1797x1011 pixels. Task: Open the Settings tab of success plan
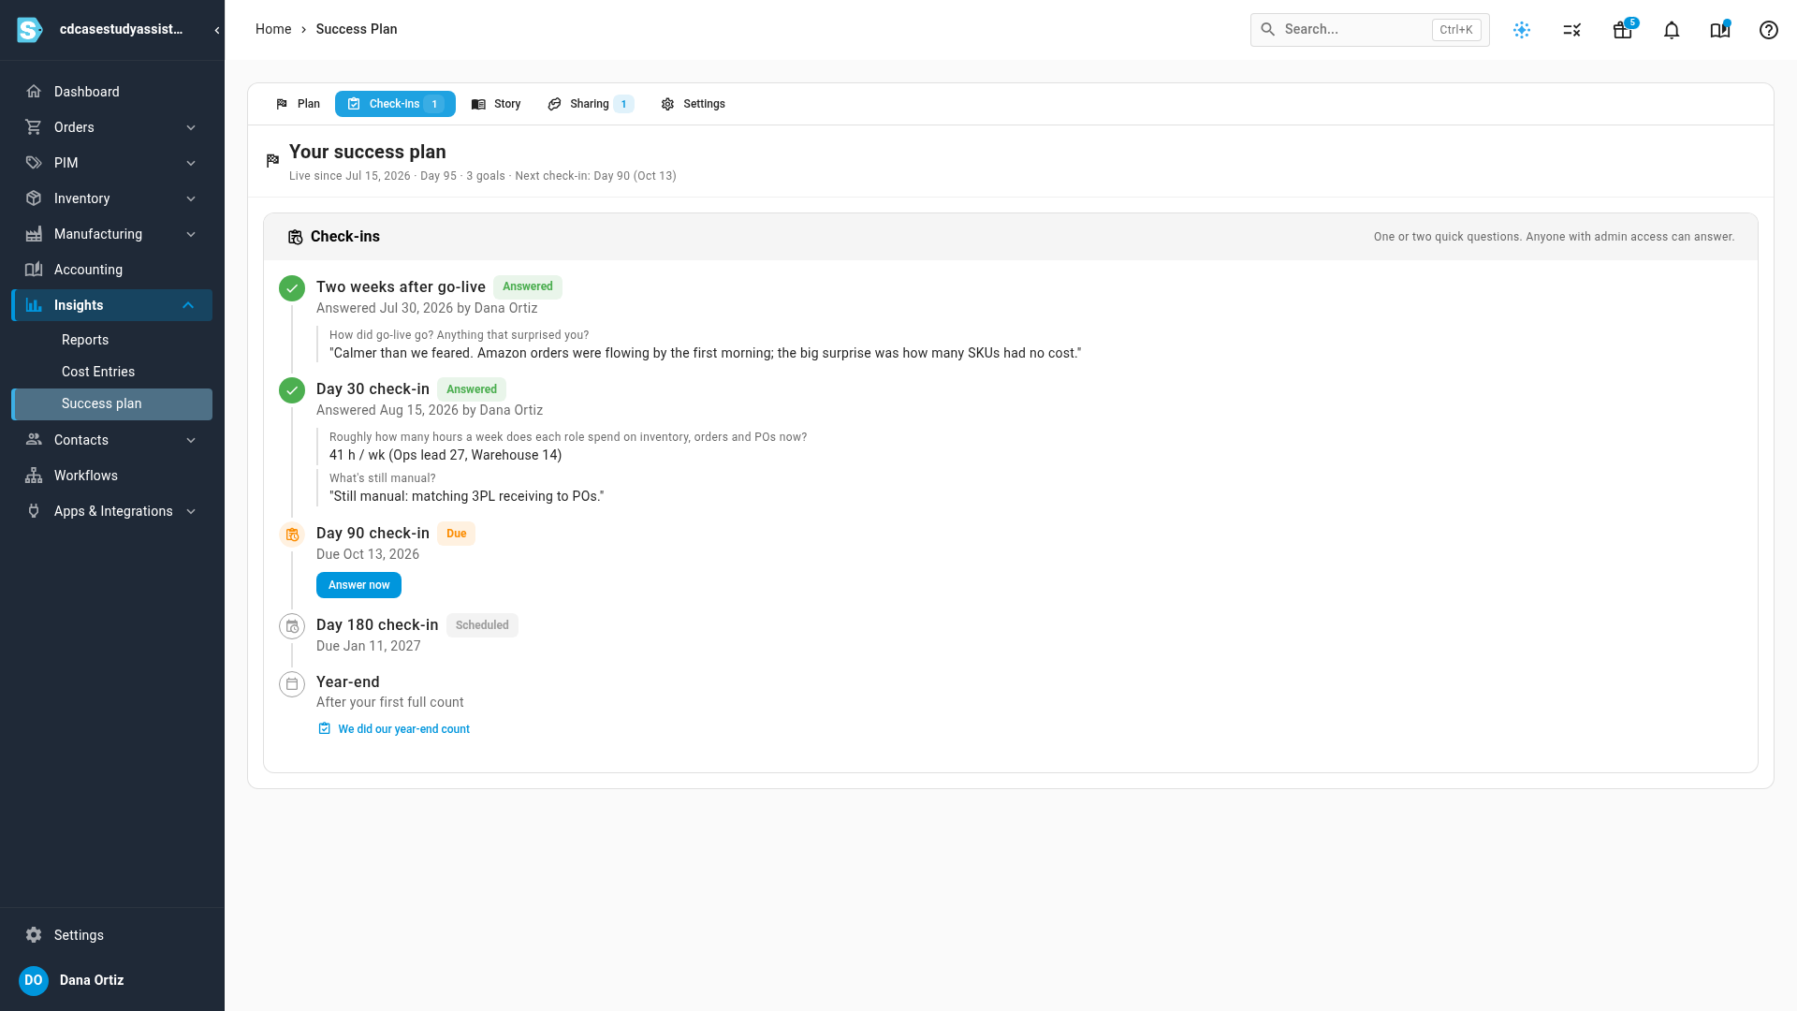point(694,104)
